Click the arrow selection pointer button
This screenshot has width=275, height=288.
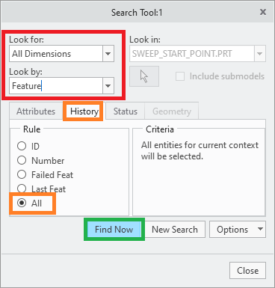[144, 76]
